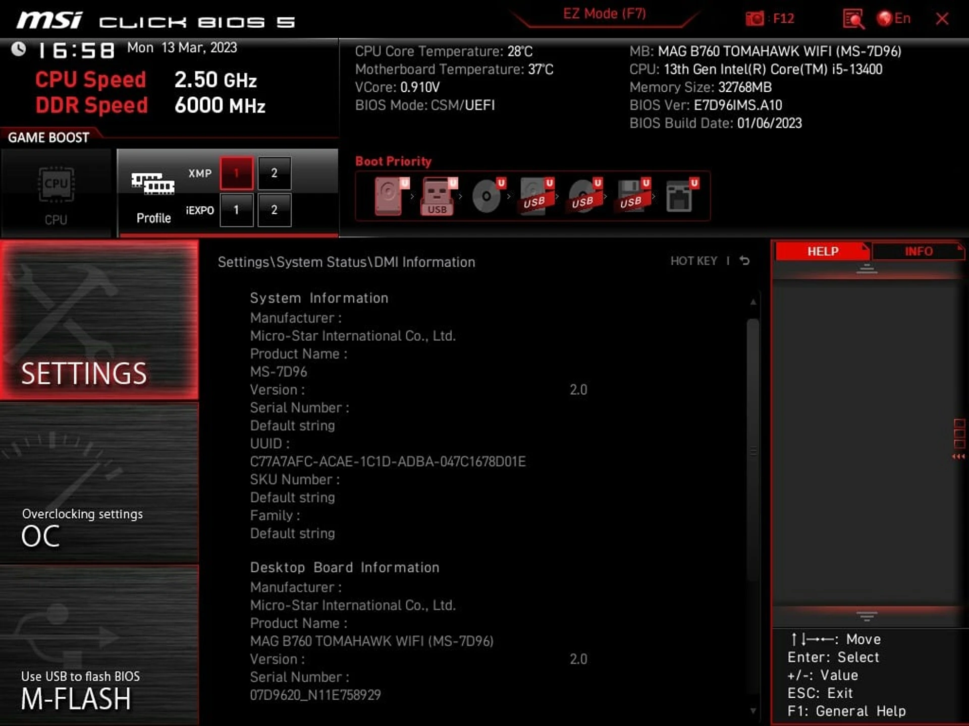
Task: Click the 6000 MHz DDR speed value
Action: (220, 105)
